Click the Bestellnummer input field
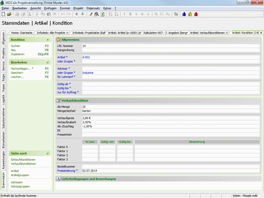Screen dimensions: 264x198 (x=171, y=167)
